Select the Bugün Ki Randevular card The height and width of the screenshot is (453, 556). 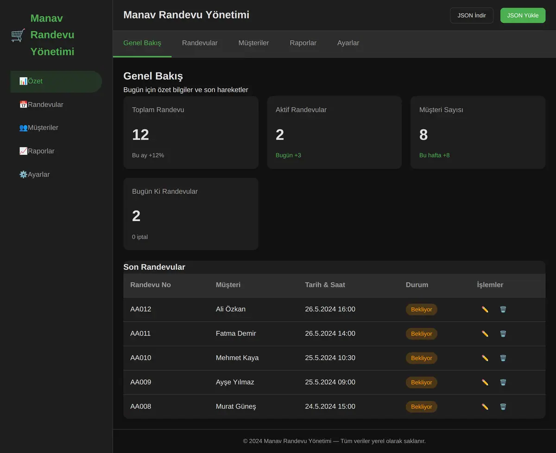(x=191, y=214)
